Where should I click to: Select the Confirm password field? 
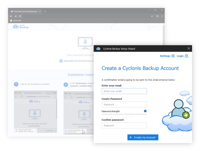click(x=124, y=125)
